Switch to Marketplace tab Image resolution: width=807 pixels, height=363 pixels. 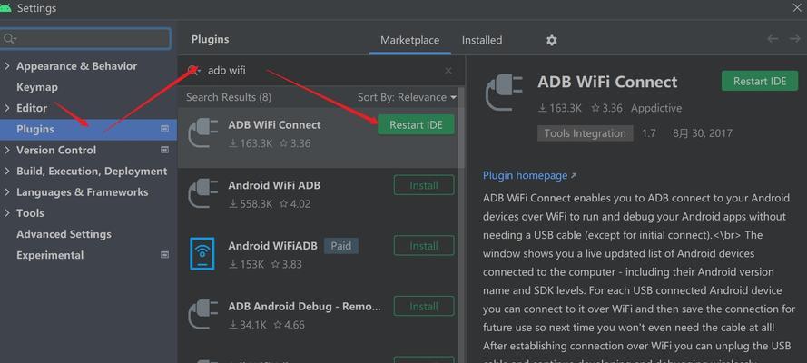409,40
